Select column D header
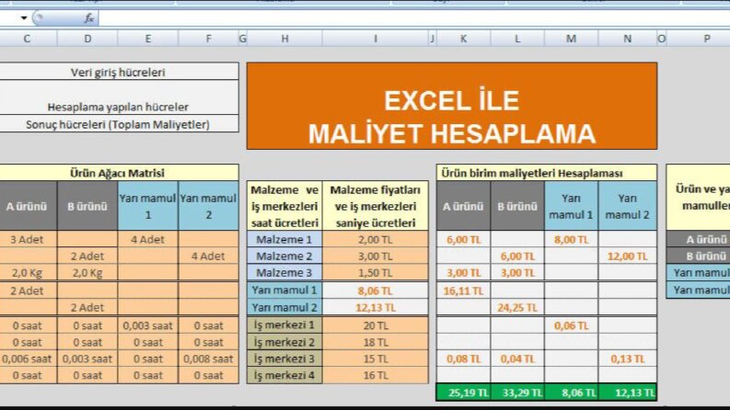The width and height of the screenshot is (730, 410). click(87, 39)
